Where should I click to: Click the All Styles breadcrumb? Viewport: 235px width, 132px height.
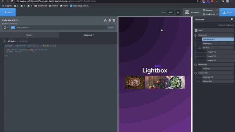coord(11,41)
